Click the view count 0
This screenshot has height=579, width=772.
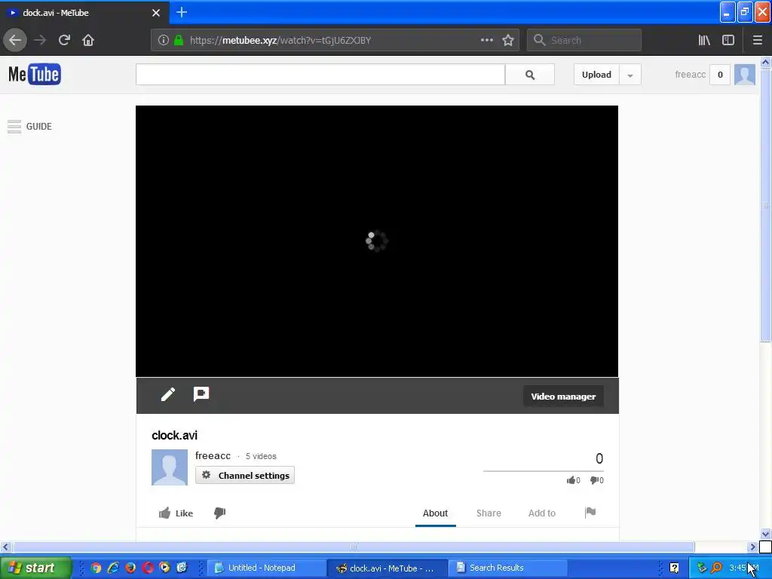coord(599,458)
